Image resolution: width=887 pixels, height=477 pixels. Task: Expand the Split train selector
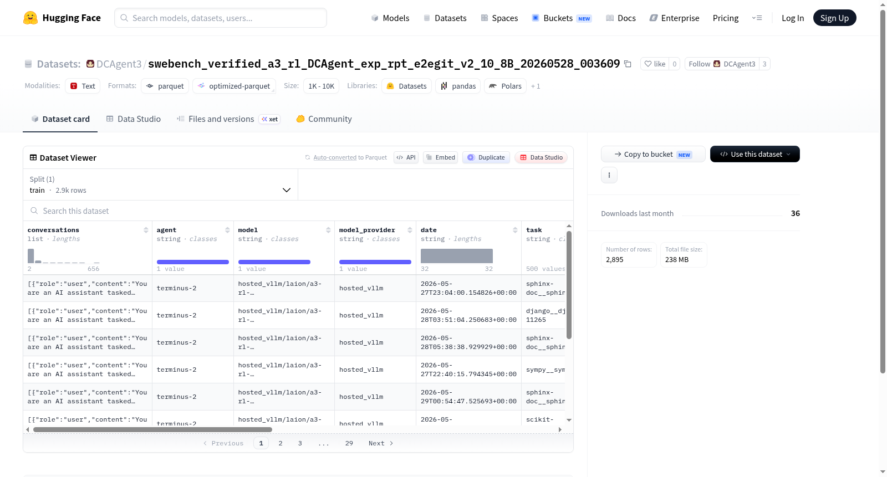click(160, 184)
